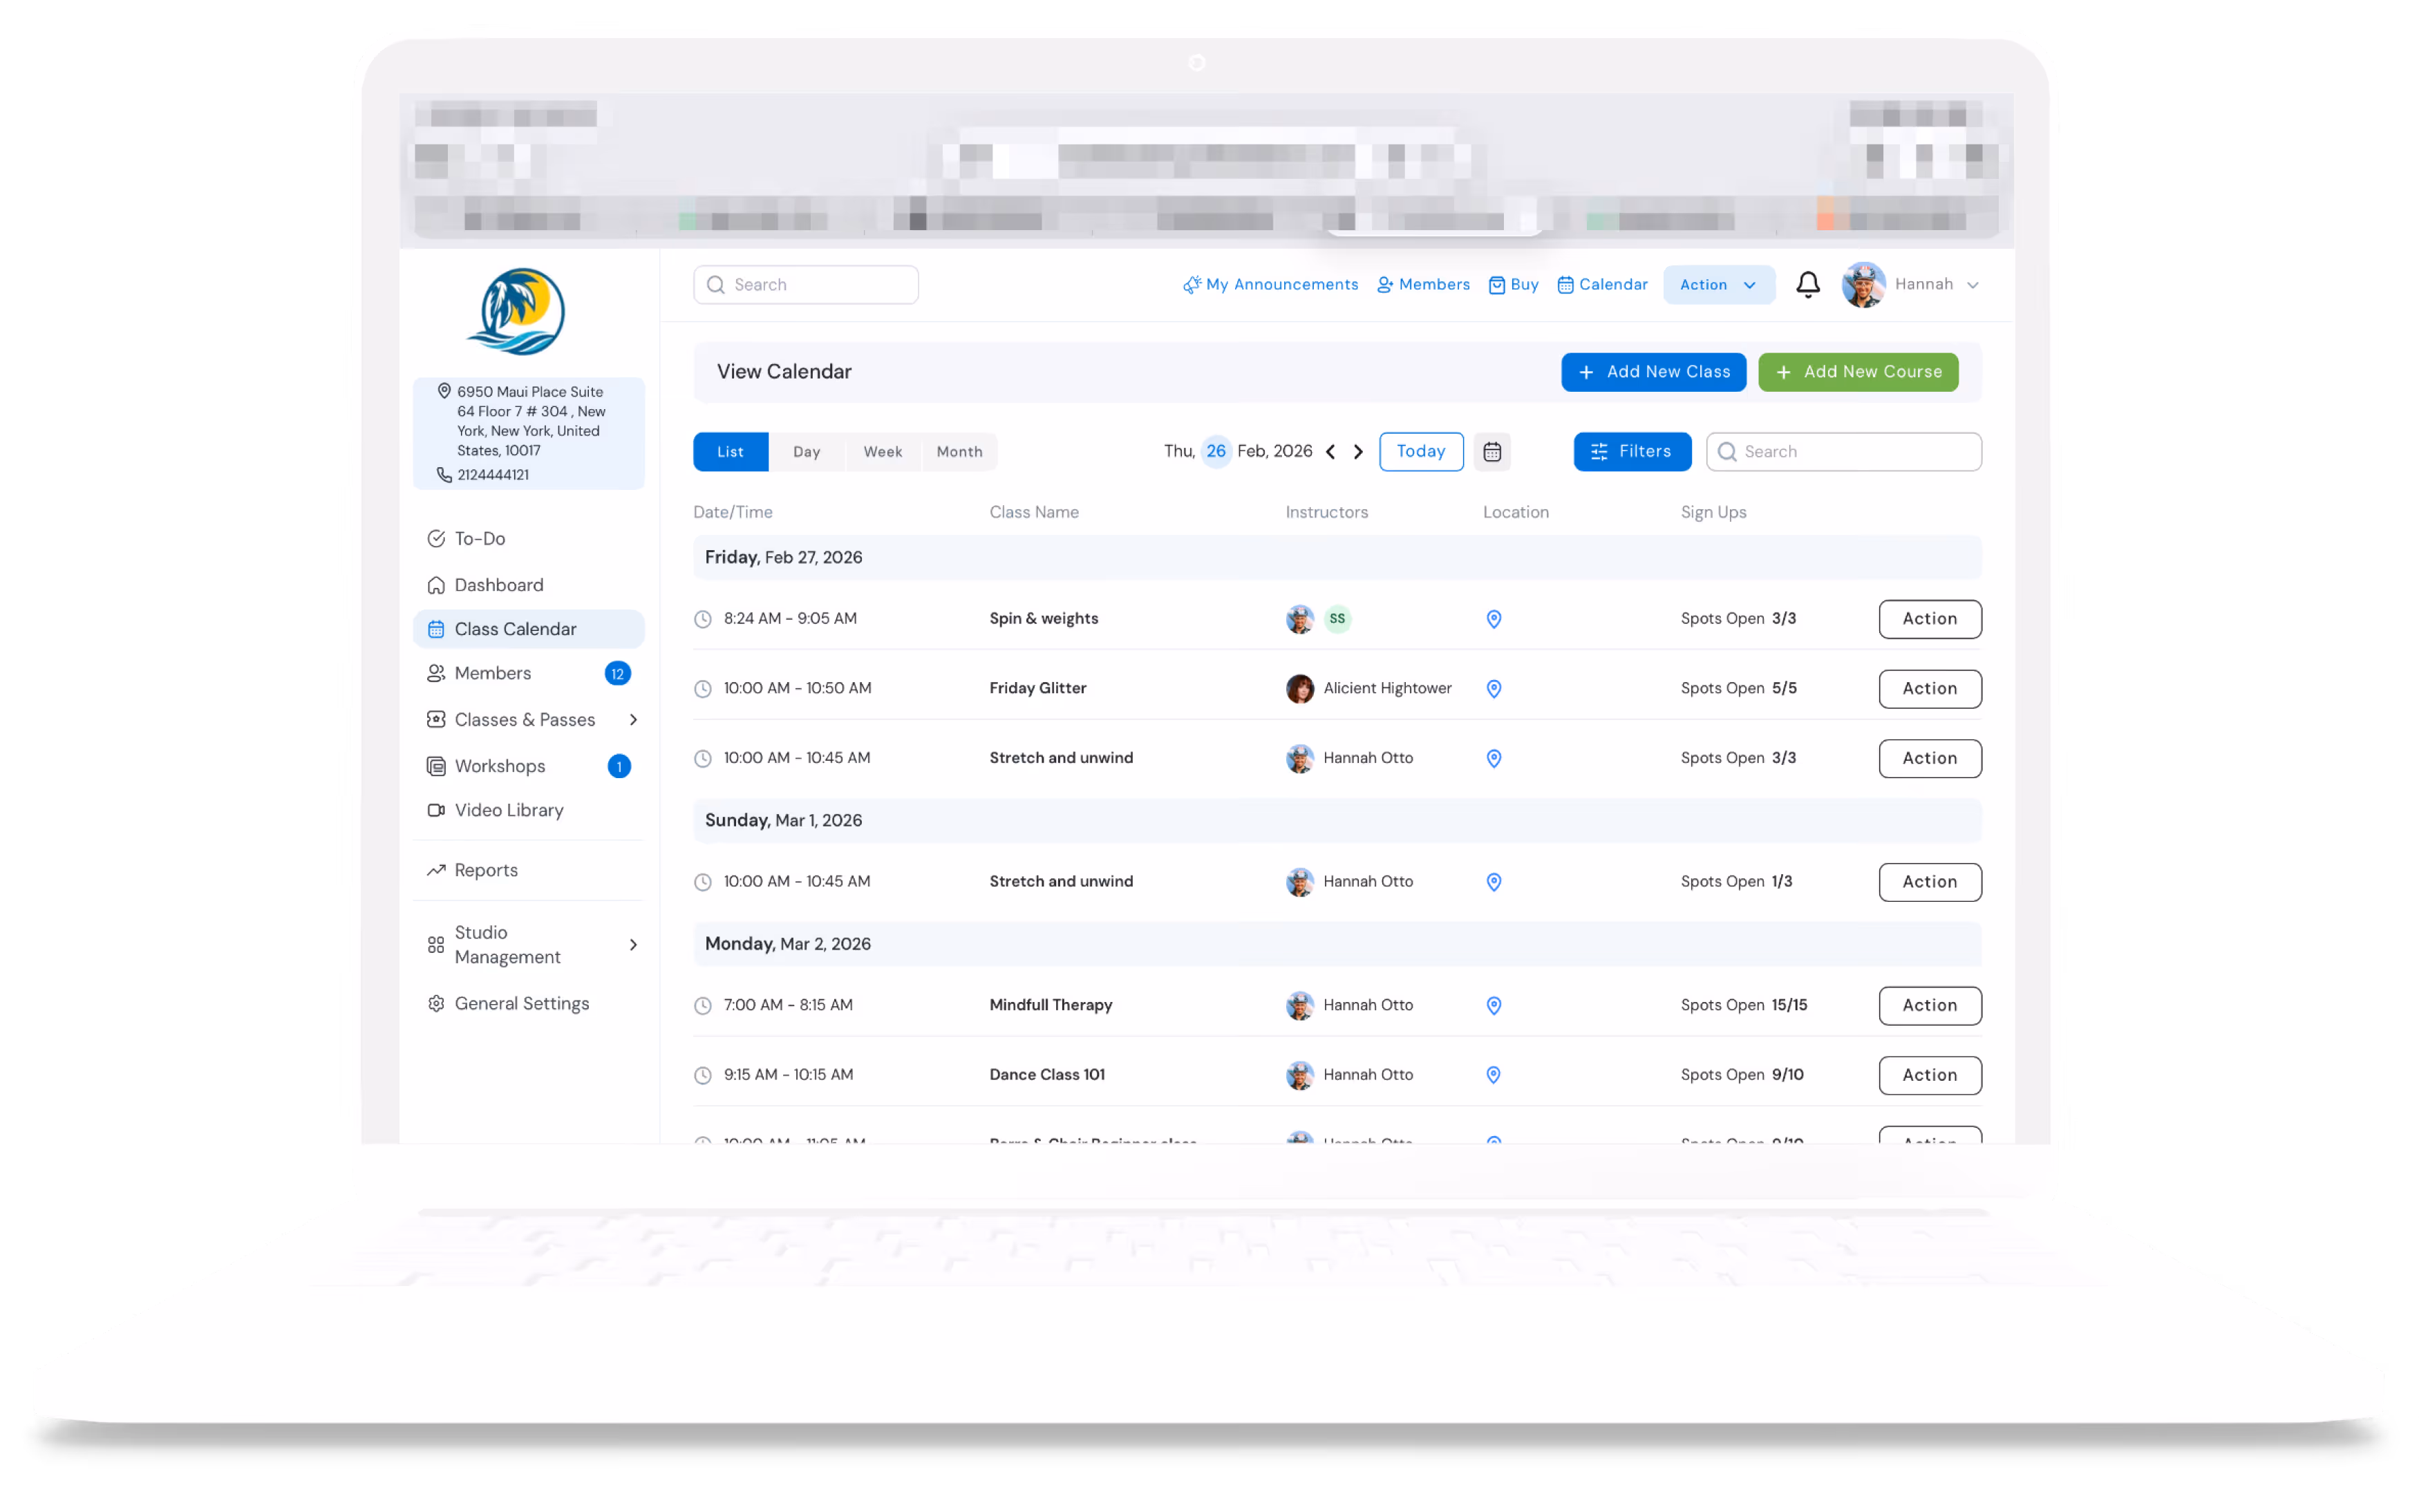
Task: Switch to Day view tab
Action: click(806, 452)
